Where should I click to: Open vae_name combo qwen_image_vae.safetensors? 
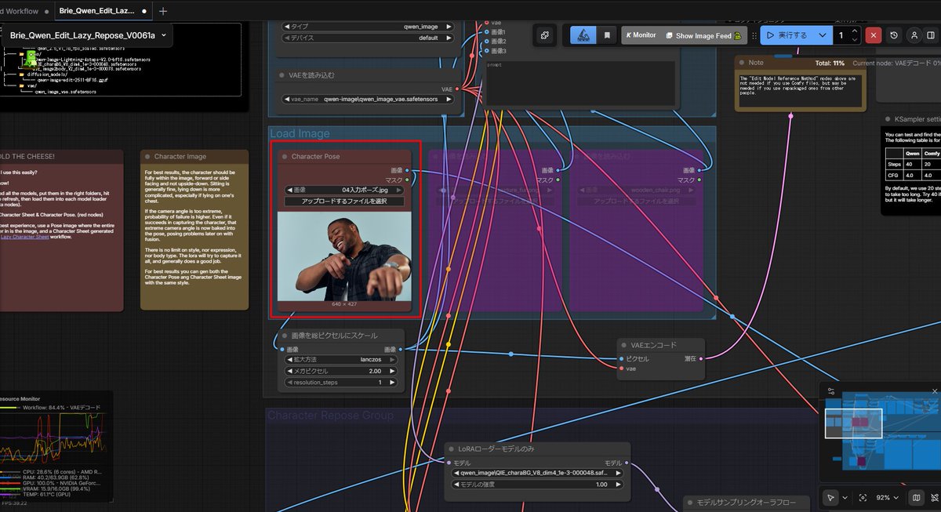[368, 100]
